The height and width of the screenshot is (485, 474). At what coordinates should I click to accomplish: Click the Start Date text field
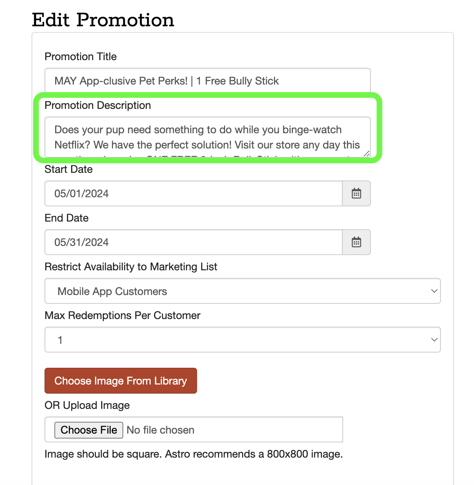193,193
